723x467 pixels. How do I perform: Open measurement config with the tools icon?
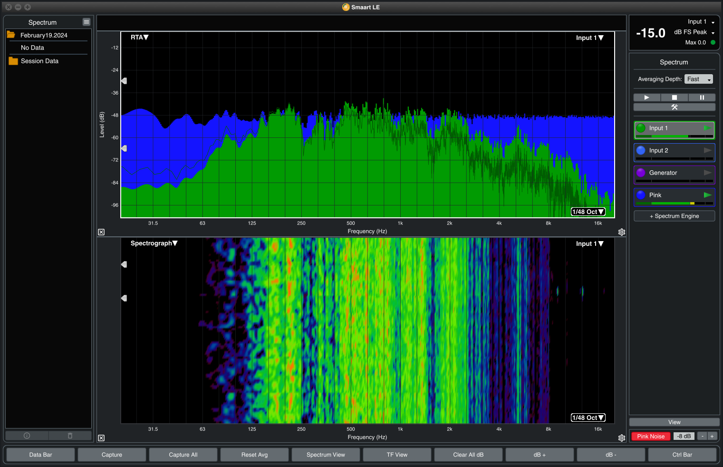(x=674, y=107)
